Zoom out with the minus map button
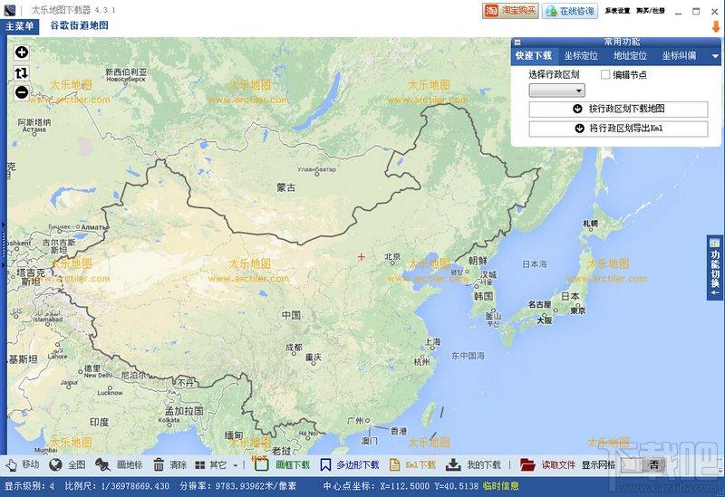 pos(22,91)
